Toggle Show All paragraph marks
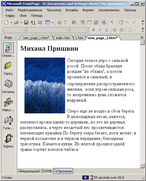The width and height of the screenshot is (146, 181). (112, 22)
